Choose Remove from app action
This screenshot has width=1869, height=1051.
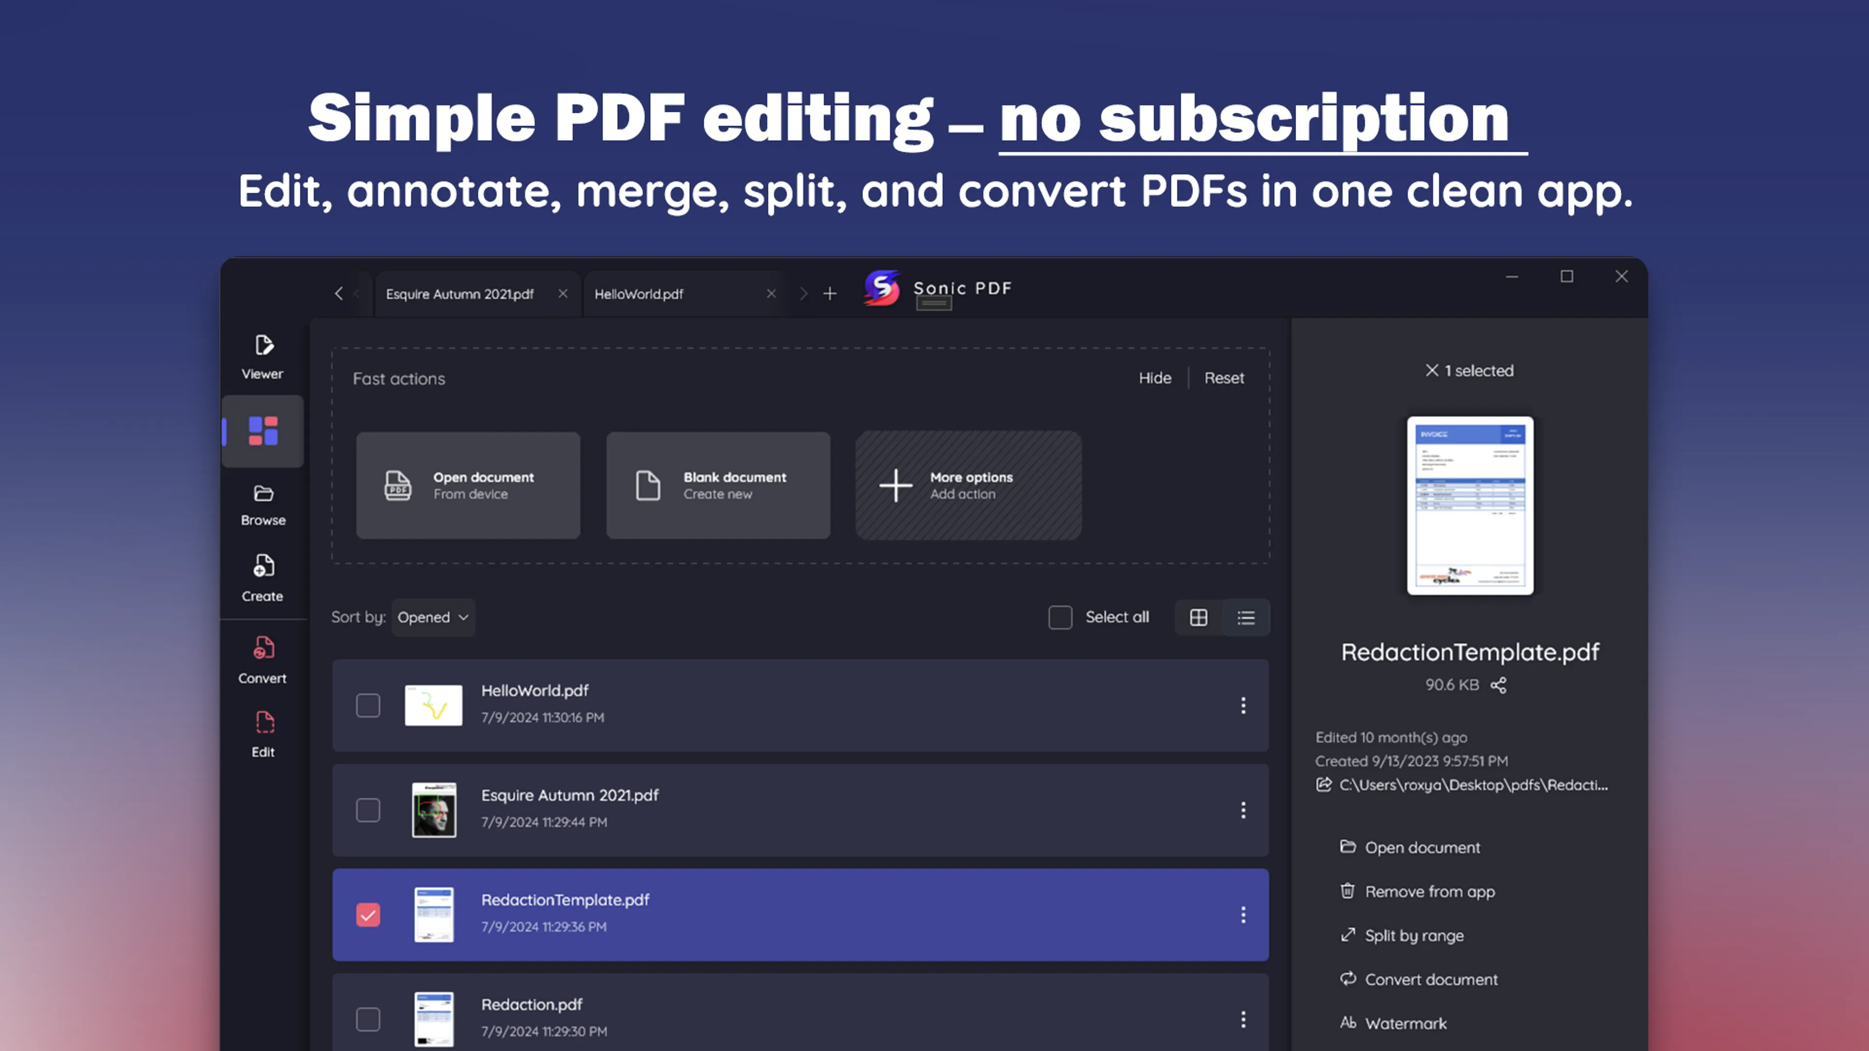[1417, 891]
